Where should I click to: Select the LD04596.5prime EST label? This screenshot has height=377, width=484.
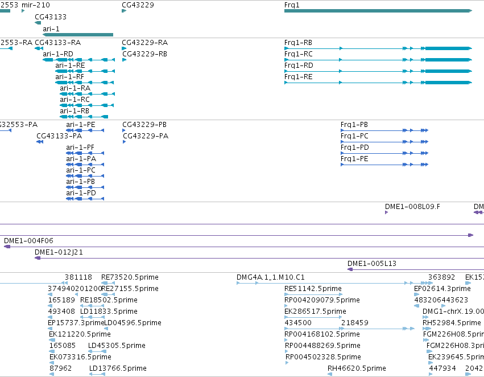(133, 323)
